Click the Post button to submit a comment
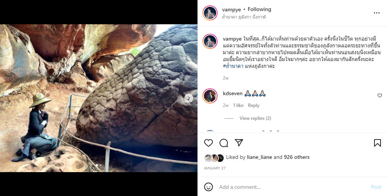 (376, 187)
